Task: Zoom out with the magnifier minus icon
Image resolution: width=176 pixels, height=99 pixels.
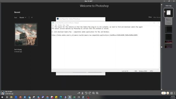Action: point(97,93)
